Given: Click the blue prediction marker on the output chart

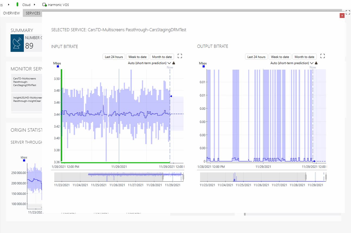Looking at the screenshot, I should (314, 161).
